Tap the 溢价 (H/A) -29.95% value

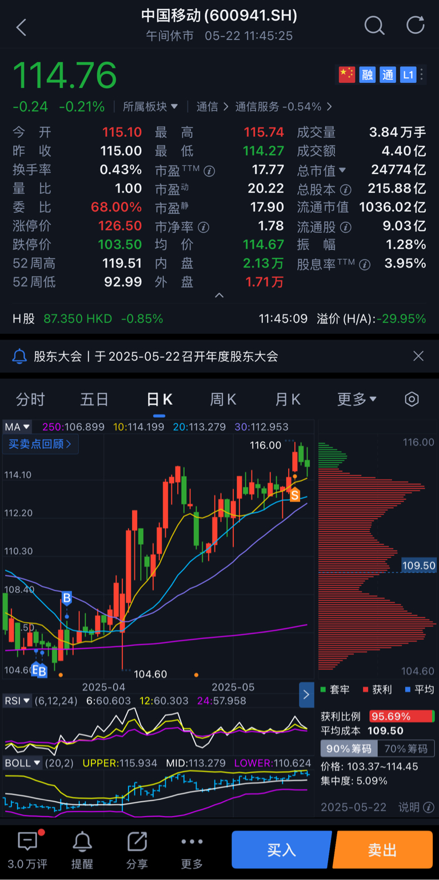pyautogui.click(x=401, y=318)
